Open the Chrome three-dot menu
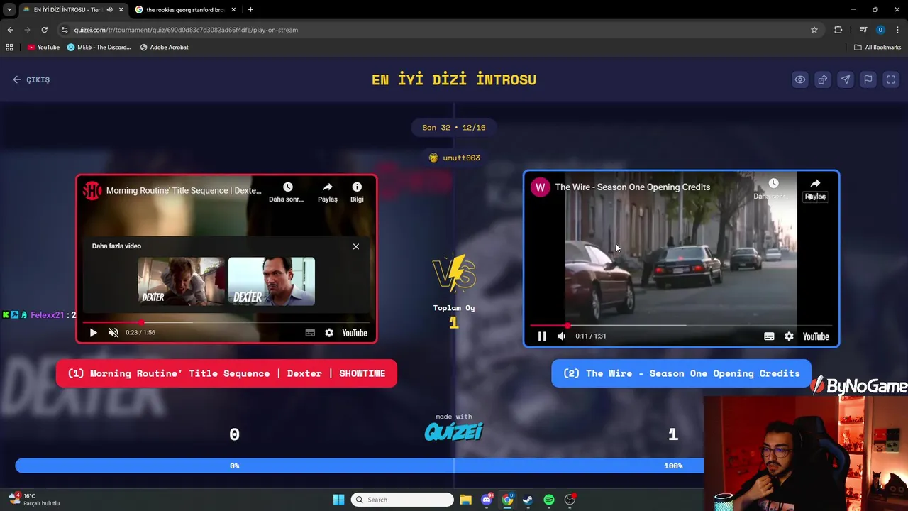The height and width of the screenshot is (511, 908). pyautogui.click(x=897, y=30)
